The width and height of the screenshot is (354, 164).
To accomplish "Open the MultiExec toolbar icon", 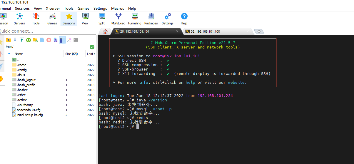I will (x=118, y=19).
